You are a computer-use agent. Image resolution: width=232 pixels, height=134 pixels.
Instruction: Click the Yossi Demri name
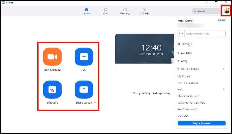(185, 20)
